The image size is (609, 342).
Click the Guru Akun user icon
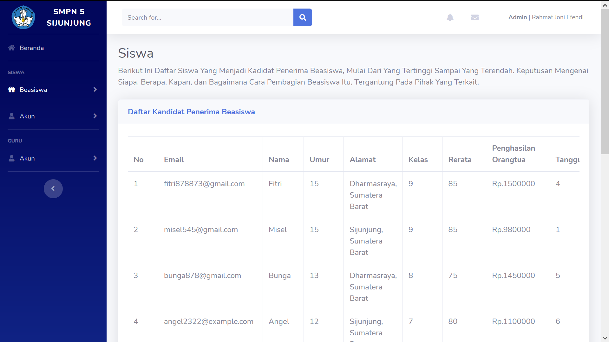click(x=12, y=158)
